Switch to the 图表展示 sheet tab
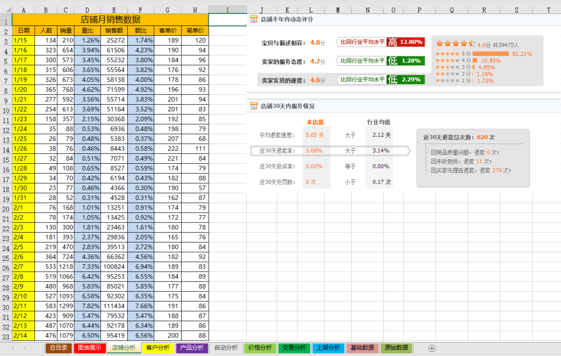The image size is (561, 356). (89, 348)
